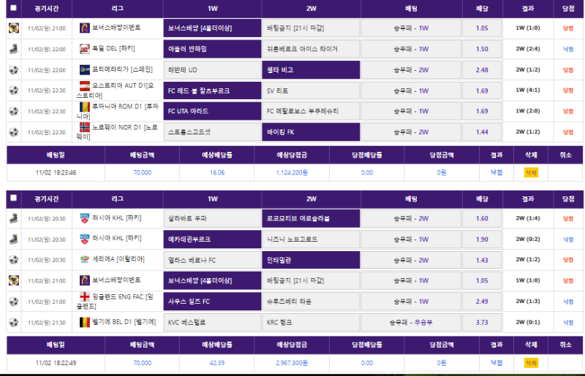The image size is (585, 376).
Task: Click the 70,000 bet amount of the 18:23:46 bet
Action: [x=142, y=172]
